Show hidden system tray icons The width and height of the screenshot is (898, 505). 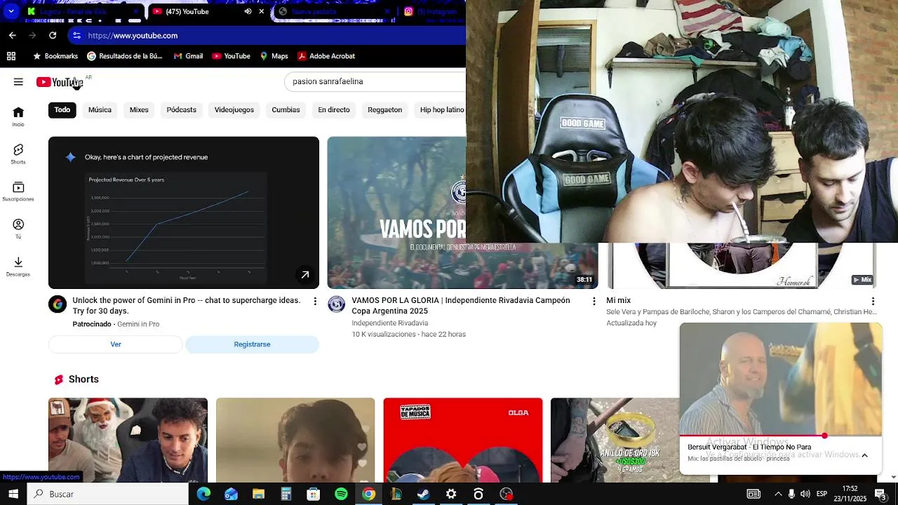tap(777, 494)
